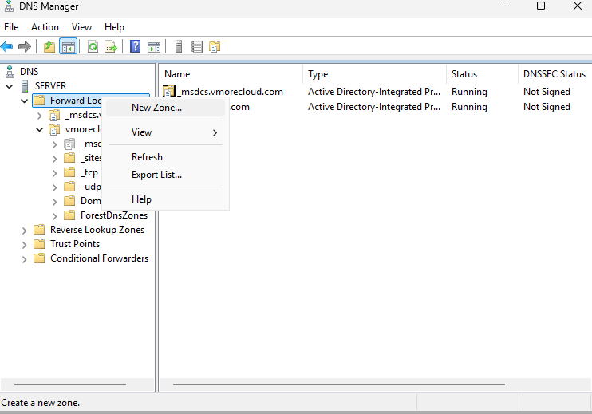Viewport: 592px width, 414px height.
Task: Click the Conditional Forwarders folder icon
Action: 39,258
